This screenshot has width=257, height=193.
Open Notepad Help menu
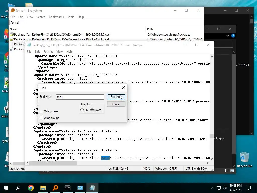69,51
